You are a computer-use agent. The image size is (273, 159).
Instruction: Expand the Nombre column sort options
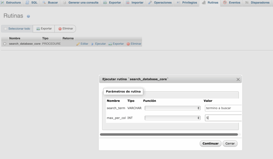(x=15, y=38)
